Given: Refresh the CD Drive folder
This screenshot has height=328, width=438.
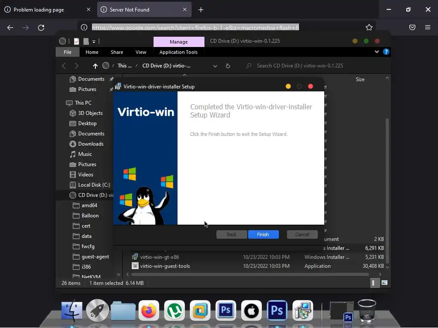Looking at the screenshot, I should (x=228, y=66).
